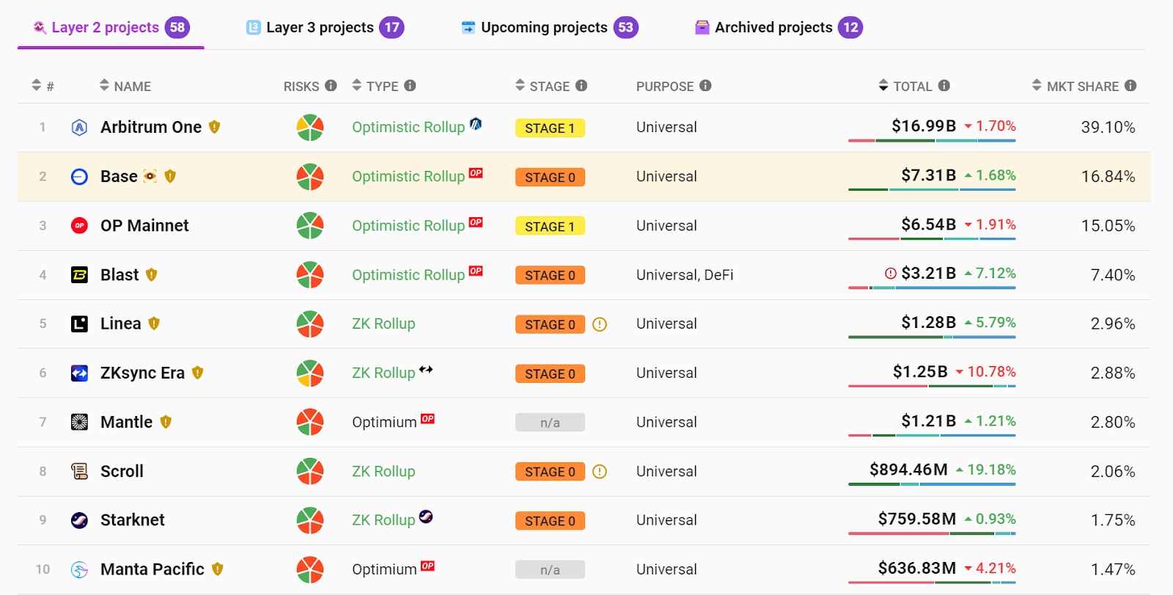Image resolution: width=1173 pixels, height=595 pixels.
Task: Click Scroll ZK Rollup type text
Action: pos(383,471)
